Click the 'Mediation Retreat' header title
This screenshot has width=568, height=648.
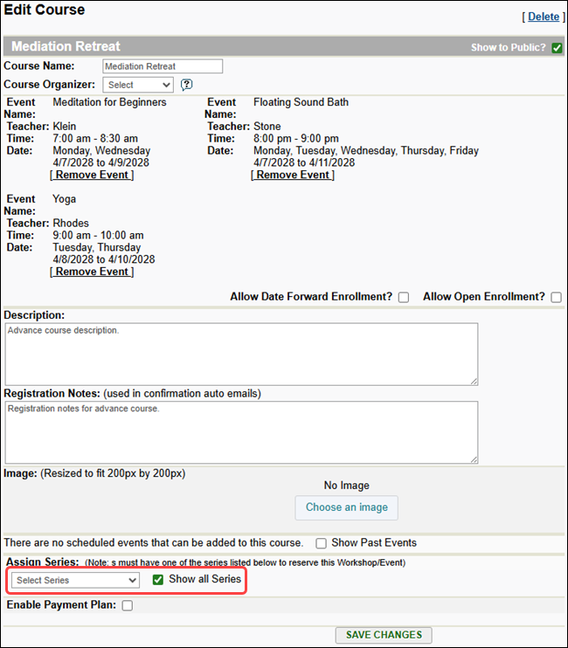click(x=66, y=46)
